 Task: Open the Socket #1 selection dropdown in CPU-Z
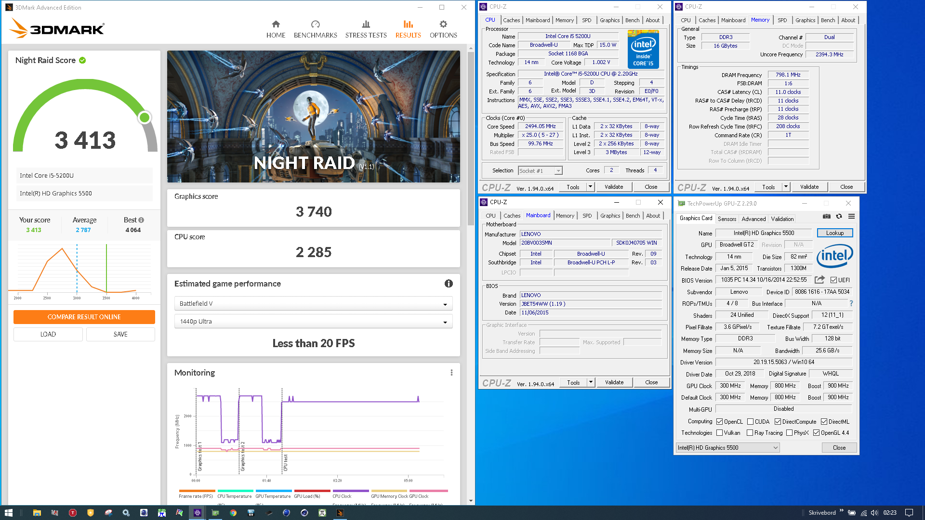(540, 170)
